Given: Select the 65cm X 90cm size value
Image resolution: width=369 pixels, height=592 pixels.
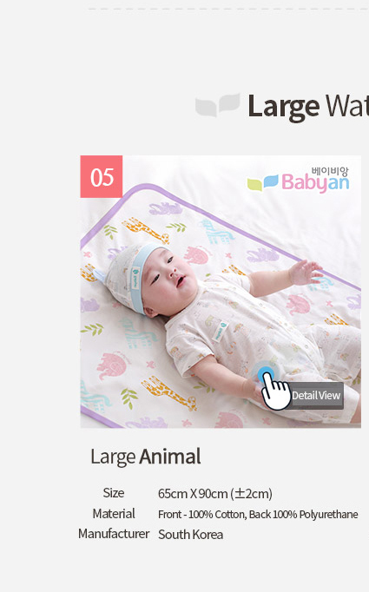Looking at the screenshot, I should [x=215, y=493].
